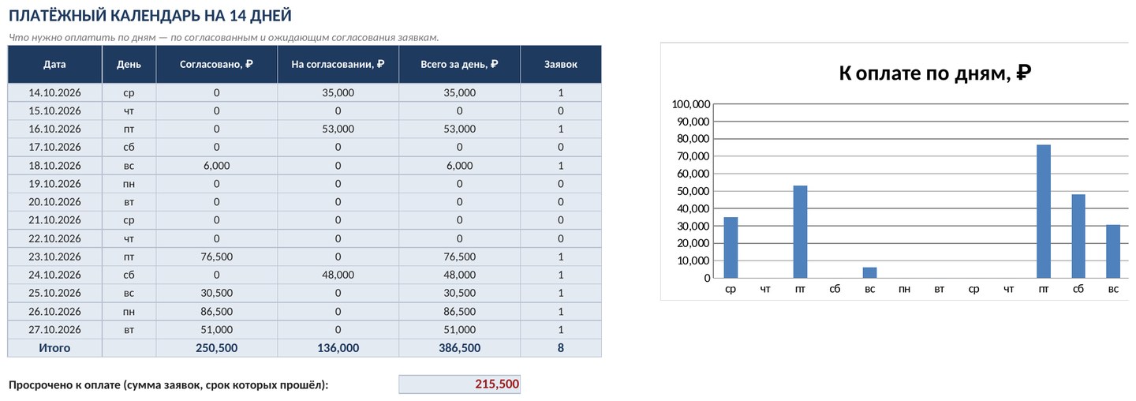Select the date cell 16.10.2026
1136x401 pixels.
pyautogui.click(x=54, y=129)
